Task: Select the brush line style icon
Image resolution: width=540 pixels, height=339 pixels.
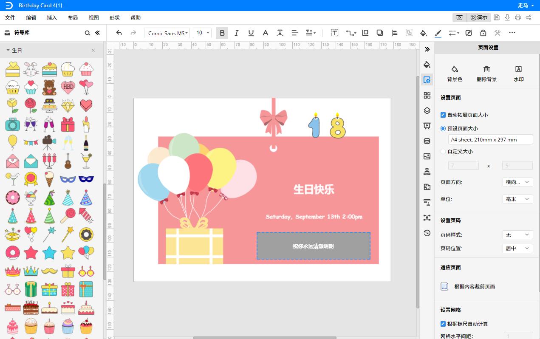Action: (438, 33)
